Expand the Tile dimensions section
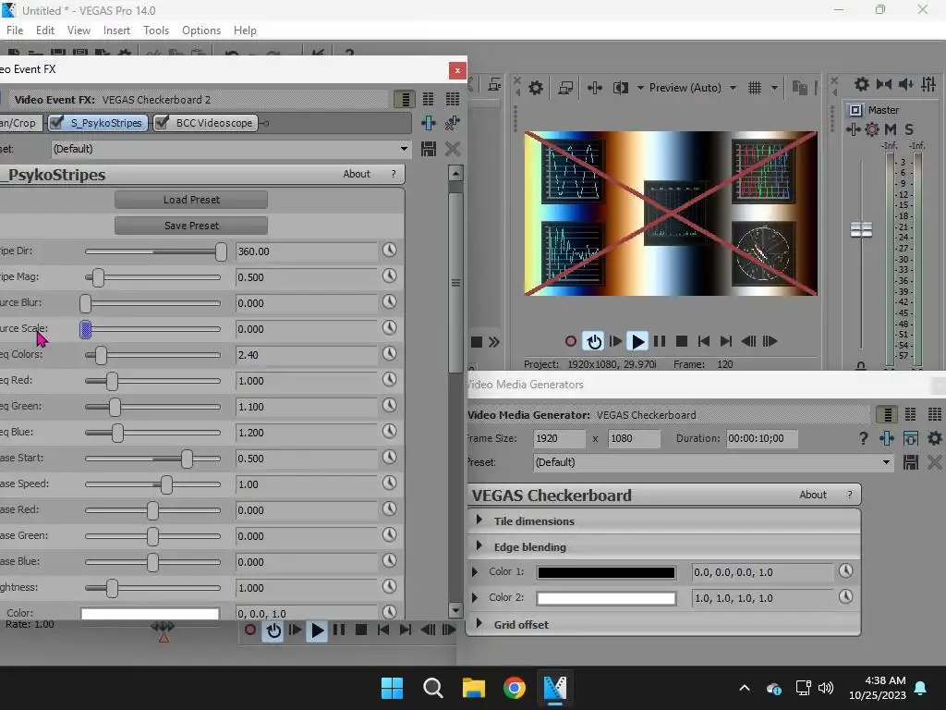 pos(479,520)
